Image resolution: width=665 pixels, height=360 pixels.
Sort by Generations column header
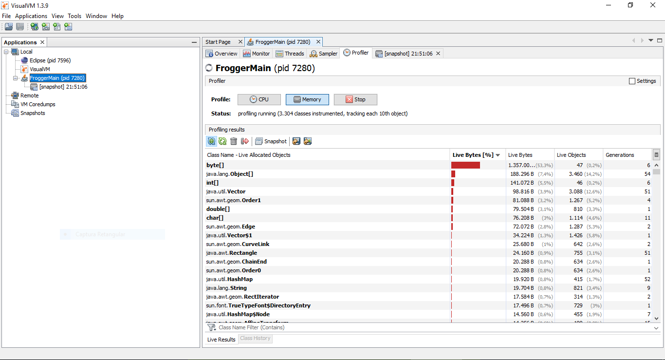(x=627, y=155)
